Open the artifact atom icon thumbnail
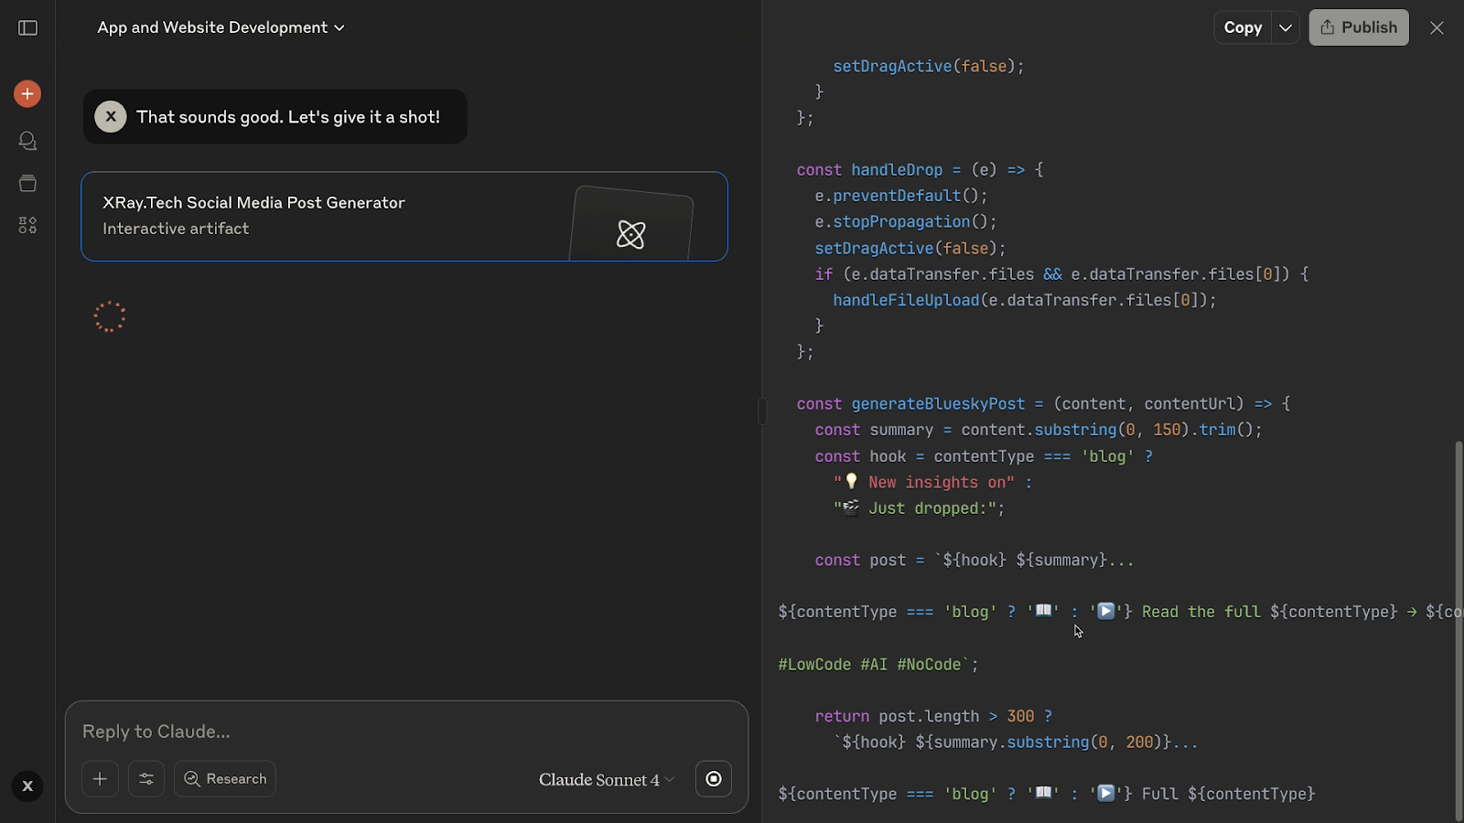 coord(630,234)
